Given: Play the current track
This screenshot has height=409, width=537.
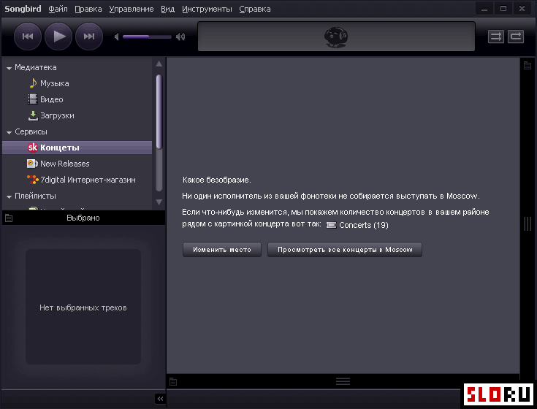Looking at the screenshot, I should pyautogui.click(x=58, y=37).
